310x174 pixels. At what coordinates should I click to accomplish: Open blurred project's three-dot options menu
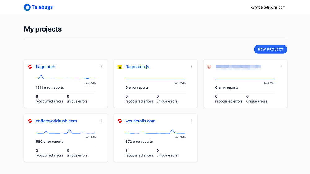coord(281,67)
